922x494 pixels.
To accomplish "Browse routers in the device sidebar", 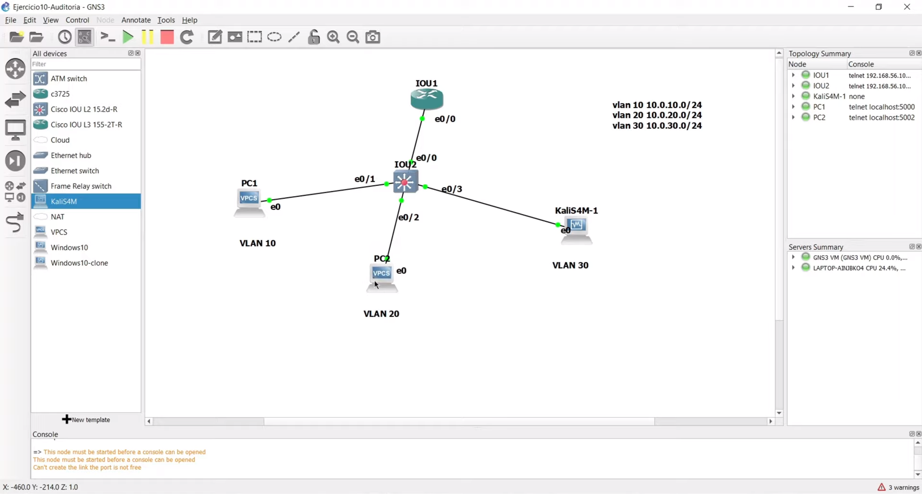I will coord(15,69).
